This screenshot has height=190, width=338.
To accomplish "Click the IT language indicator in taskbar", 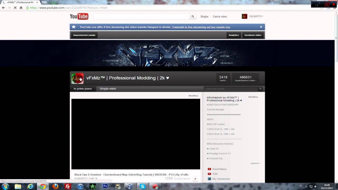I will point(301,186).
